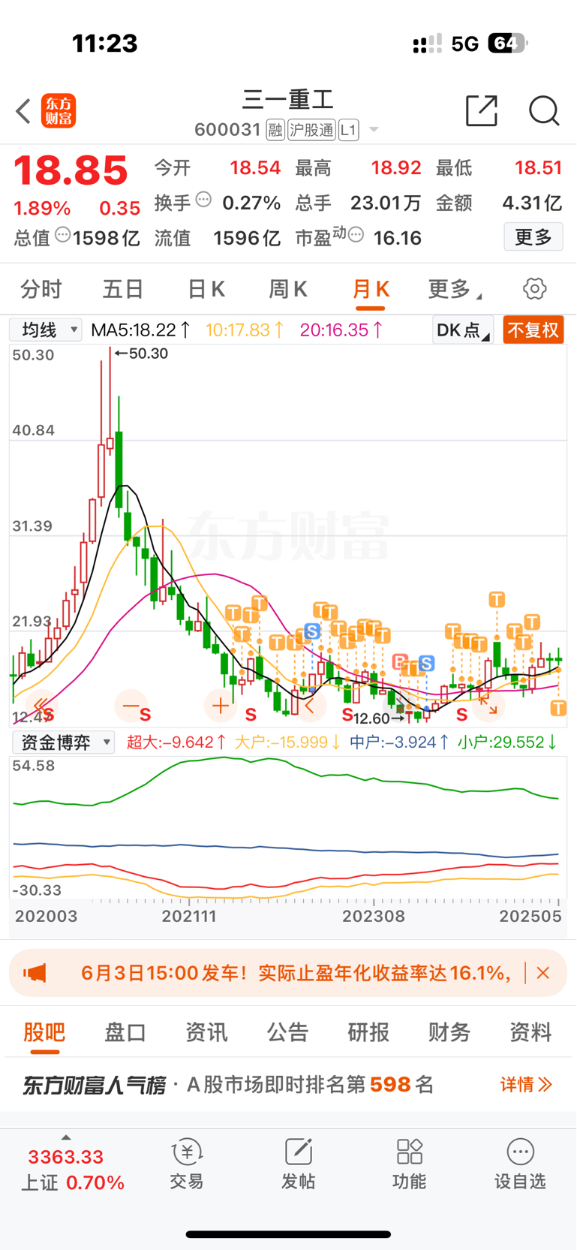The image size is (577, 1250).
Task: Expand the 上证 index ticker arrow
Action: [x=66, y=1138]
